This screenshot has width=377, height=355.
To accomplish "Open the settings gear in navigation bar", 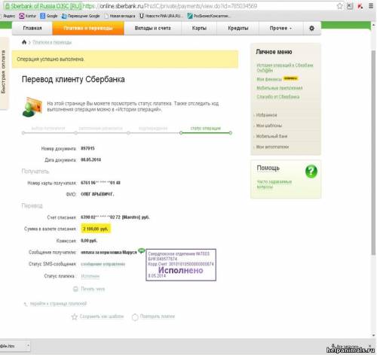I will [311, 28].
